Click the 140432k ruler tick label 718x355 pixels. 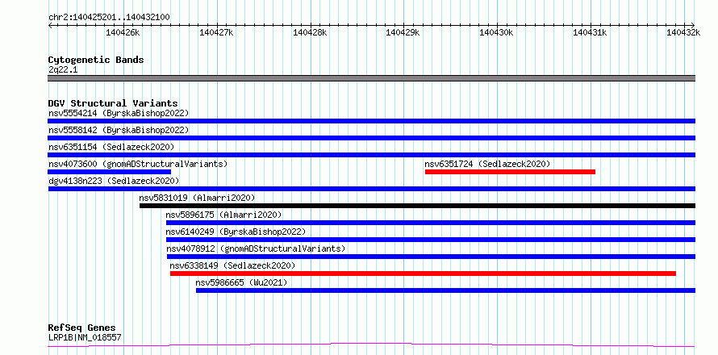[x=683, y=32]
